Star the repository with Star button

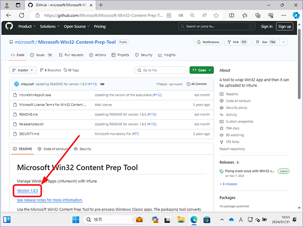pos(266,42)
